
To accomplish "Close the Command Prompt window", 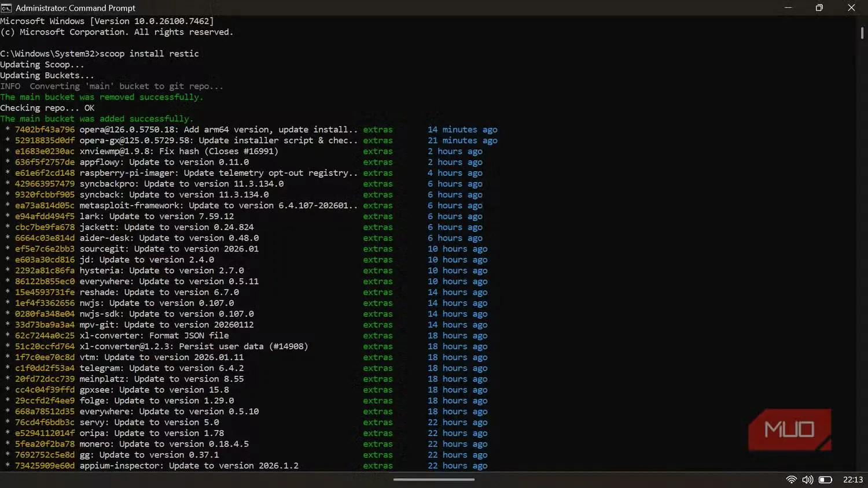I will click(x=851, y=8).
